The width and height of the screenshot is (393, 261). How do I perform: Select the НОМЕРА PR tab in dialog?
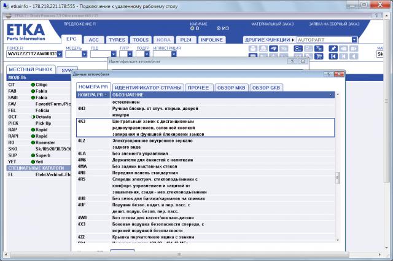(93, 87)
